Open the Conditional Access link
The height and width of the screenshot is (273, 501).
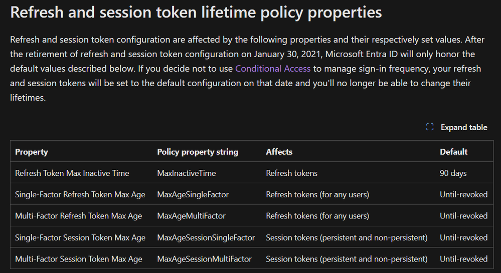(273, 69)
